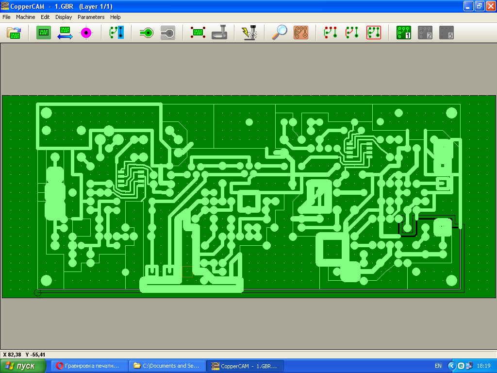Click the mirror board blue arrows icon
The image size is (497, 373).
coord(65,33)
